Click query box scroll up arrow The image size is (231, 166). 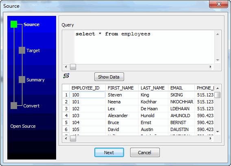pyautogui.click(x=218, y=34)
